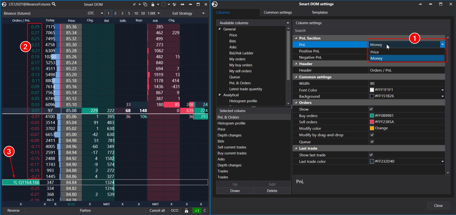Pin the Smart DOM window with the pin icon
Image resolution: width=456 pixels, height=215 pixels.
tap(182, 4)
